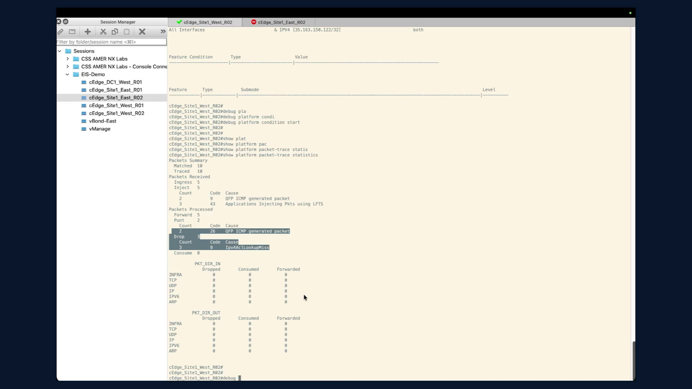Focus the folder/session name filter field
692x389 pixels.
[111, 42]
